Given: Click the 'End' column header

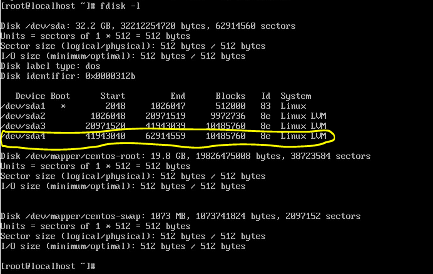Looking at the screenshot, I should (178, 96).
